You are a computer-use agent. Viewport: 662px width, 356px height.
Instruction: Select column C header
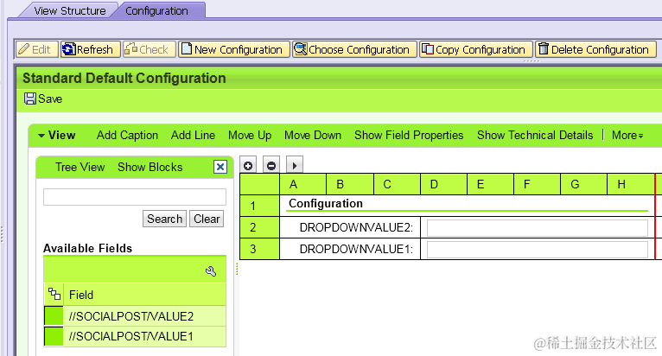pyautogui.click(x=398, y=184)
